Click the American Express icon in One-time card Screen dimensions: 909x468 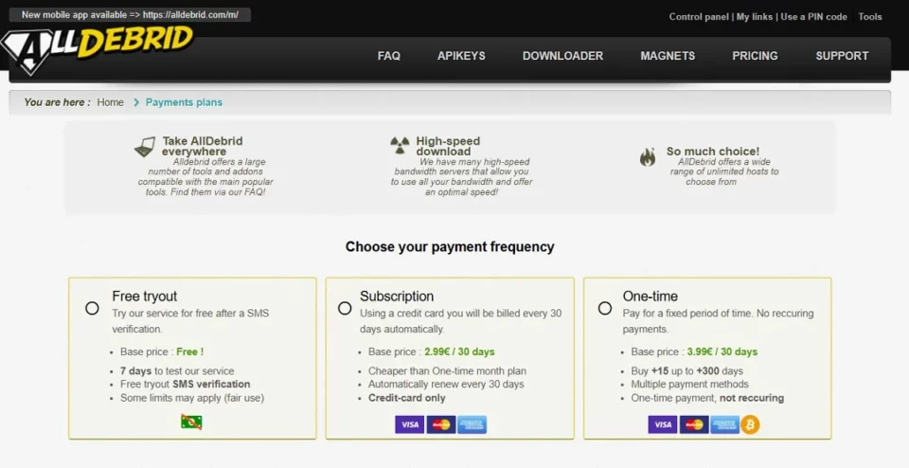[724, 424]
